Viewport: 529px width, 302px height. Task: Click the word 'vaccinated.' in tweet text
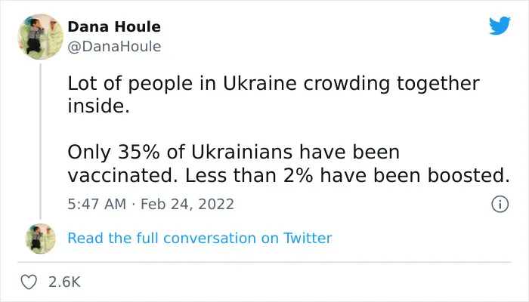tap(122, 176)
